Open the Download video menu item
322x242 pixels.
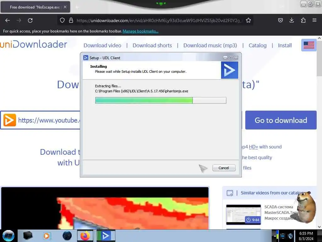102,45
